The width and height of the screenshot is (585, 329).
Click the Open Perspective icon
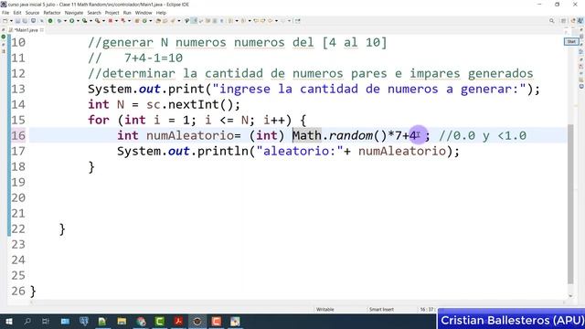pos(564,21)
